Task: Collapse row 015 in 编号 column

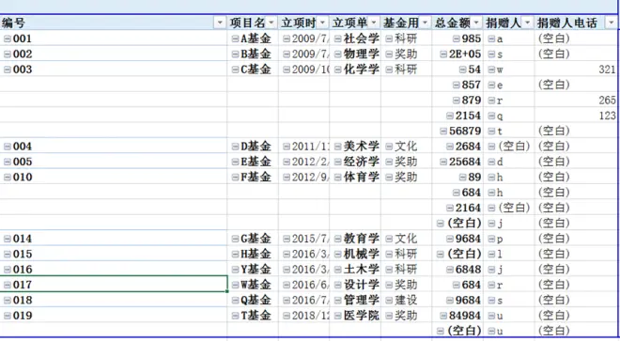Action: coord(8,254)
